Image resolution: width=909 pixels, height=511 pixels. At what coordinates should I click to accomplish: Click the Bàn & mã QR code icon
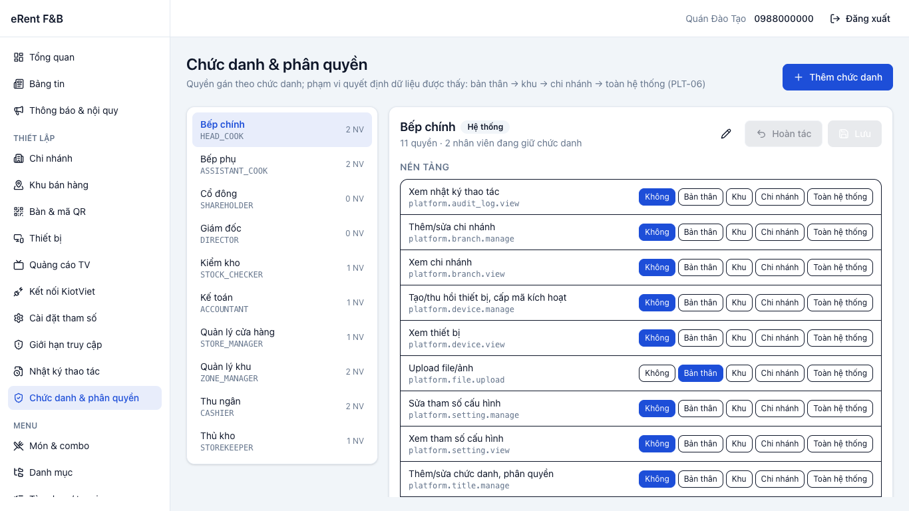click(19, 212)
